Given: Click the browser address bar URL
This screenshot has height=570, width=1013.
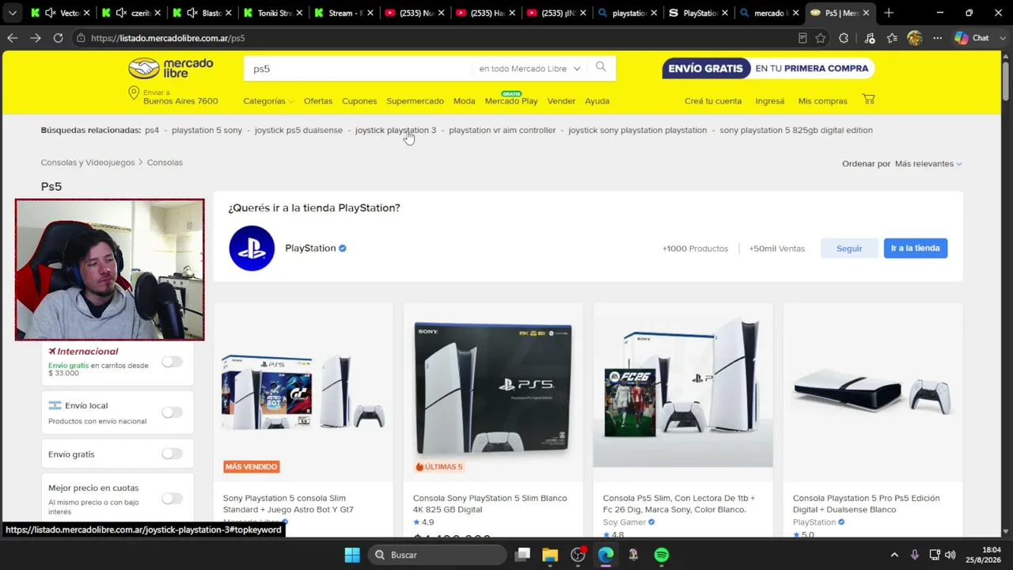Looking at the screenshot, I should coord(168,38).
